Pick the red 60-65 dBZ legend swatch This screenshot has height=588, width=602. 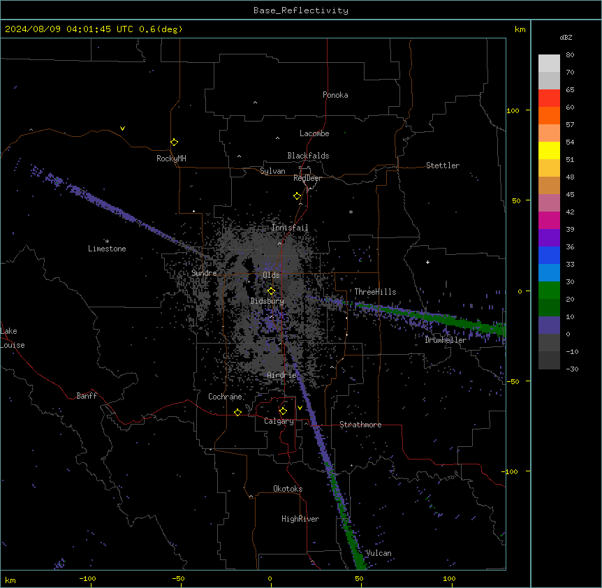click(549, 98)
